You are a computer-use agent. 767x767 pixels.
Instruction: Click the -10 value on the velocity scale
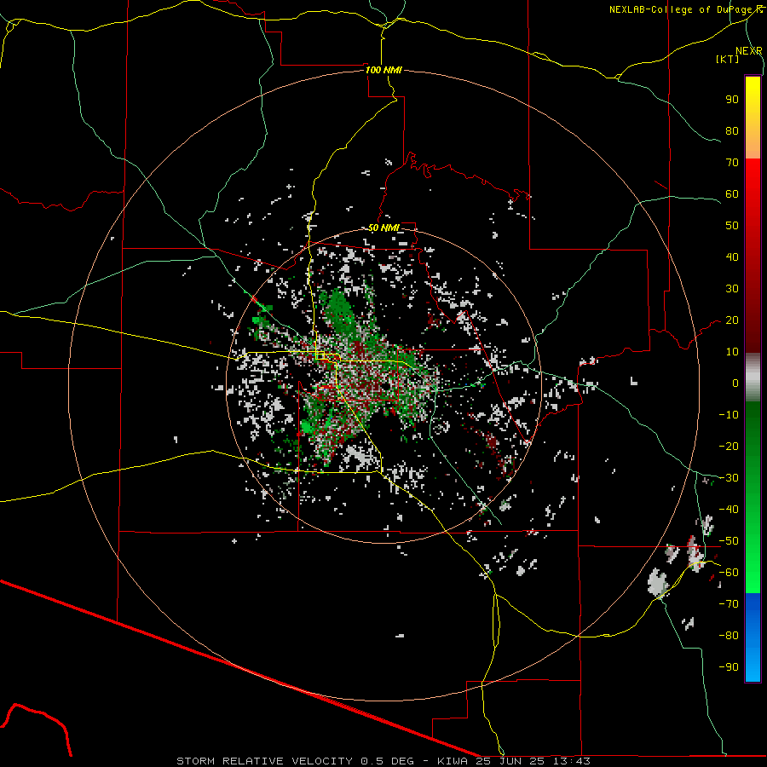[x=729, y=415]
